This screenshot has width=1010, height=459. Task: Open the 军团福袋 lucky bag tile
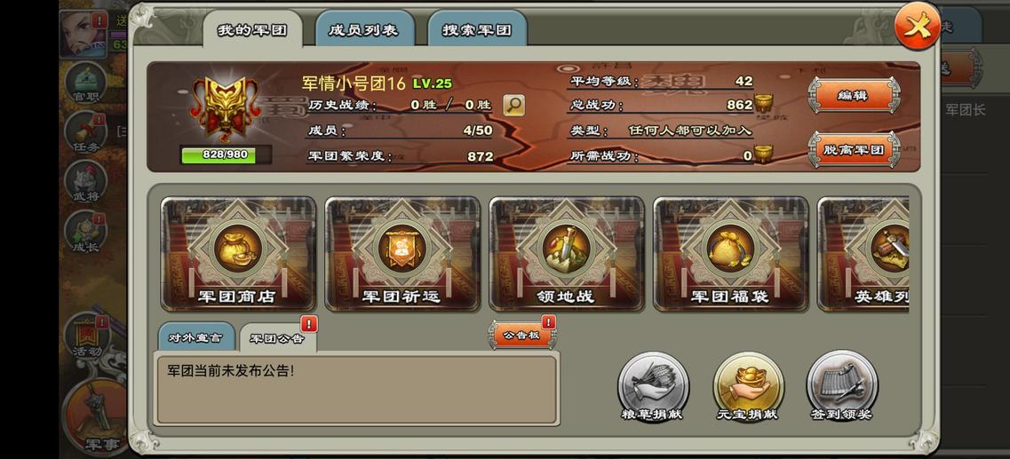pos(731,254)
